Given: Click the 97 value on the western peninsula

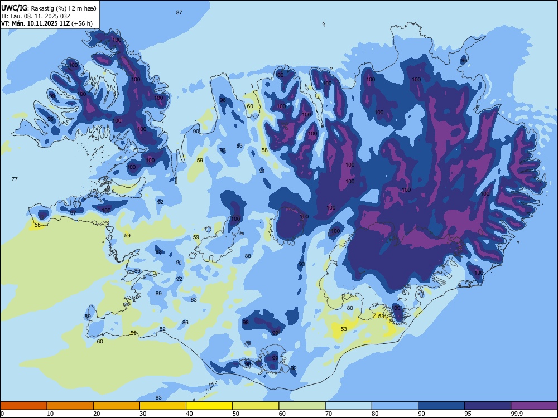Looking at the screenshot, I should pos(73,212).
